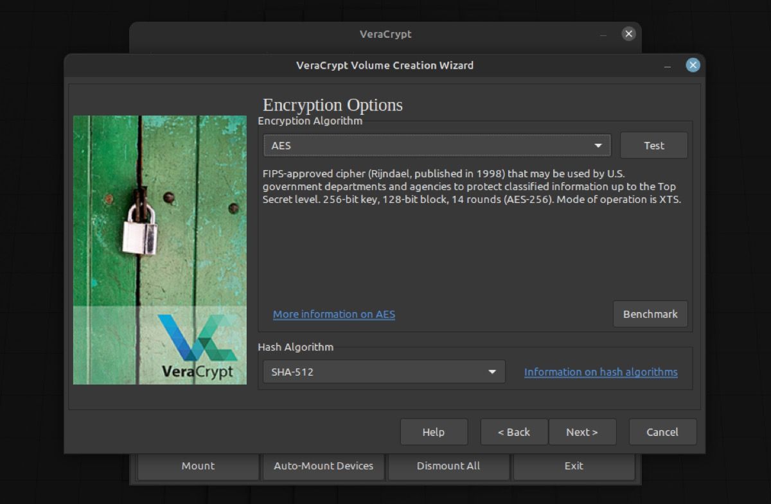Cancel the volume creation wizard

click(x=662, y=431)
